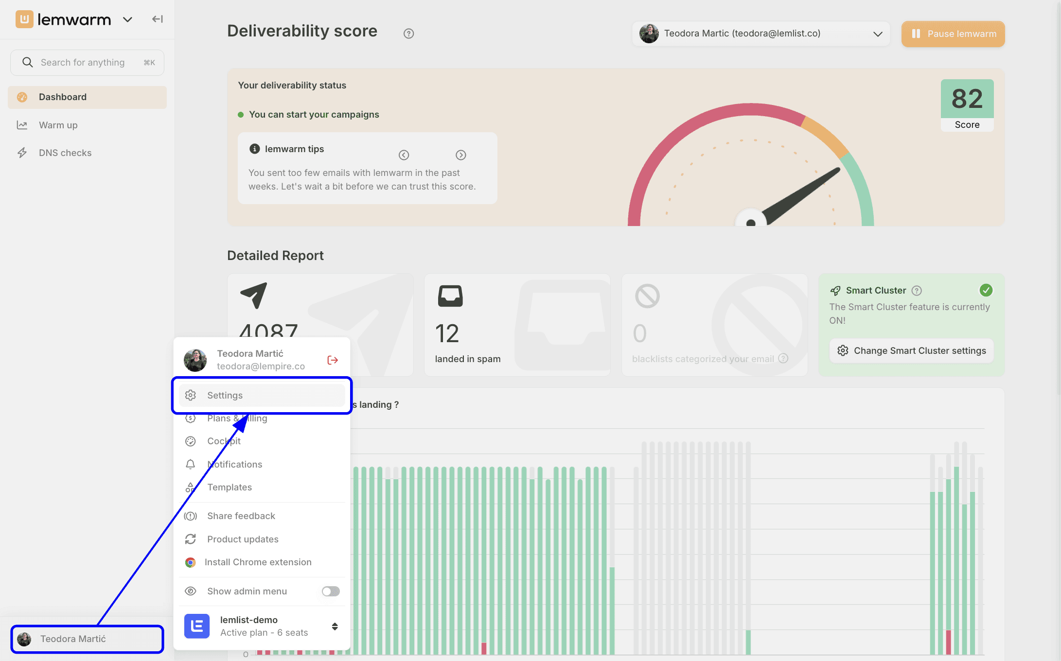Open DNS checks in the sidebar

tap(87, 153)
